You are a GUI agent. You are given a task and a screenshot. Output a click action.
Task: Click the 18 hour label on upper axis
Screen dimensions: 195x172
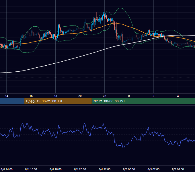point(56,96)
